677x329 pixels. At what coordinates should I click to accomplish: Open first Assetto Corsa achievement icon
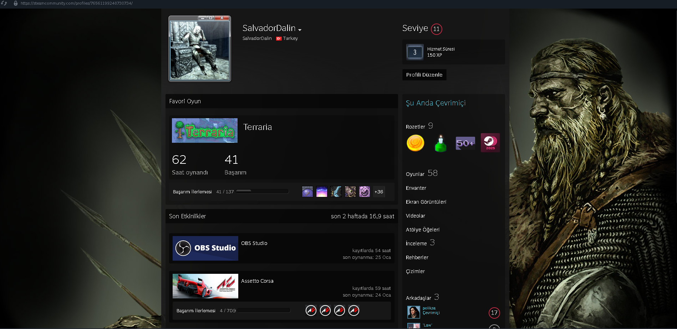(x=311, y=310)
